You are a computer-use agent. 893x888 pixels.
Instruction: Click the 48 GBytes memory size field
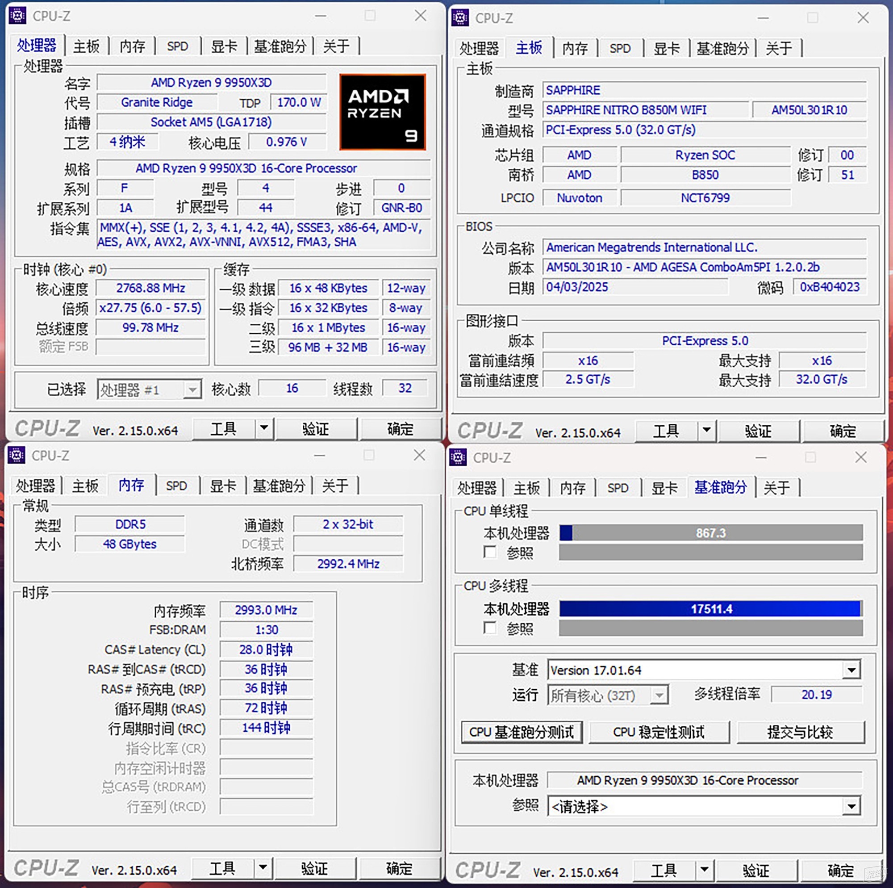pyautogui.click(x=129, y=544)
